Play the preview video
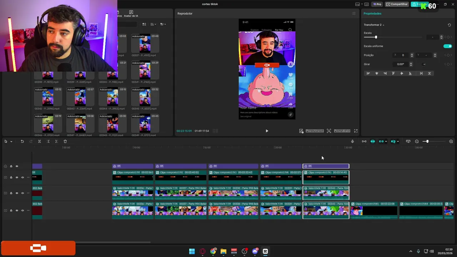The image size is (457, 257). coord(267,131)
